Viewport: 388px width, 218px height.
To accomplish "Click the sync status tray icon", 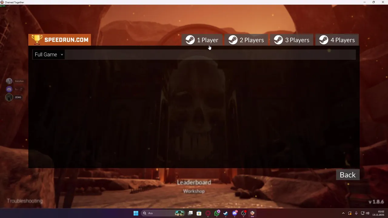I will click(350, 213).
